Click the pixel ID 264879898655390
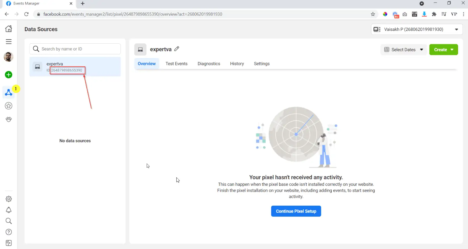This screenshot has height=249, width=468. tap(67, 70)
